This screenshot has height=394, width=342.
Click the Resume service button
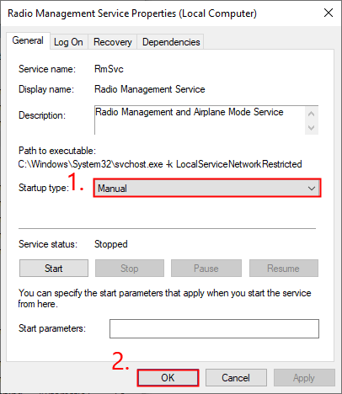[284, 269]
